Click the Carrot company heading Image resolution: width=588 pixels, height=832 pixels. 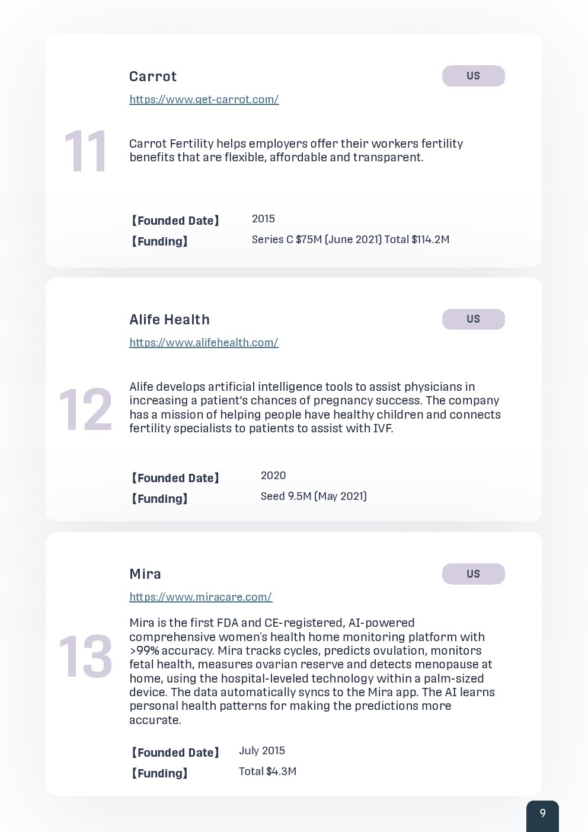click(x=153, y=76)
